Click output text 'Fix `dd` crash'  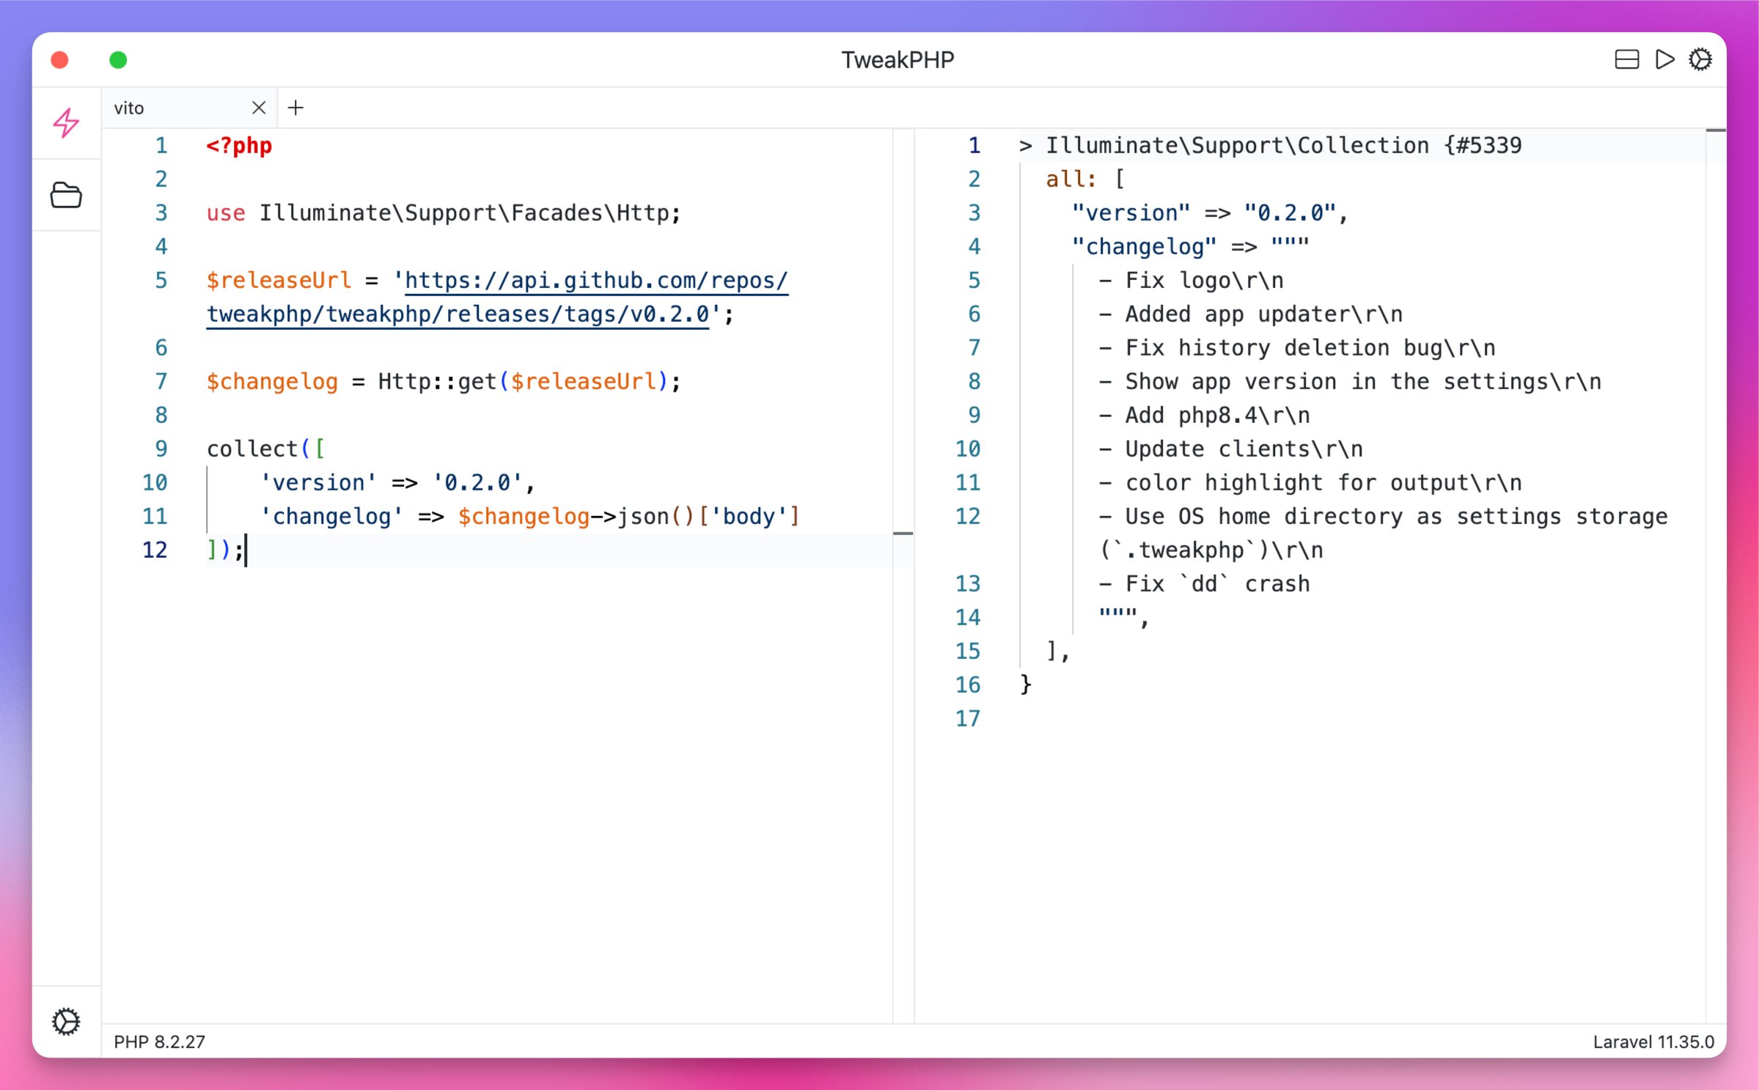[x=1217, y=583]
